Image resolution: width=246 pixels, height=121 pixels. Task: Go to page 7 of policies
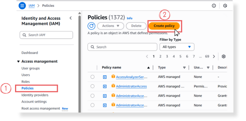pyautogui.click(x=194, y=56)
